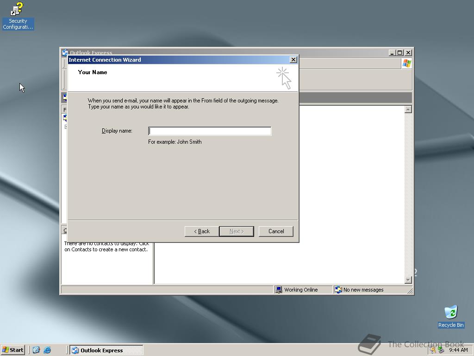Click the system tray clock showing 9:44 AM
The image size is (474, 356).
click(458, 350)
